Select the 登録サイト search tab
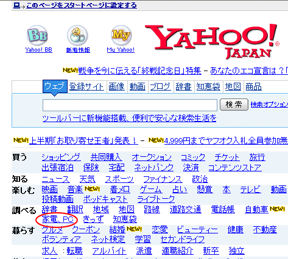288x259 pixels. point(86,87)
